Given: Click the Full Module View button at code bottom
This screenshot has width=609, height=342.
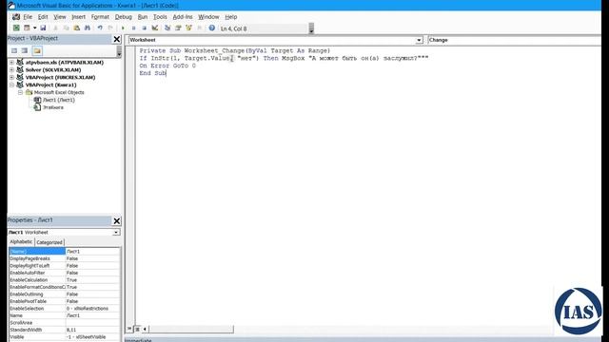Looking at the screenshot, I should tap(137, 329).
